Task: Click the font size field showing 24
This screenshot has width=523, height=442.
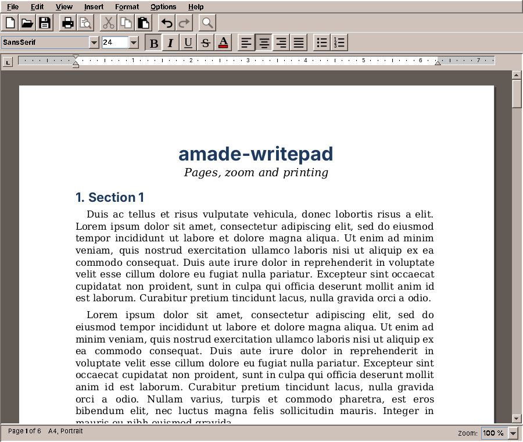Action: coord(115,42)
